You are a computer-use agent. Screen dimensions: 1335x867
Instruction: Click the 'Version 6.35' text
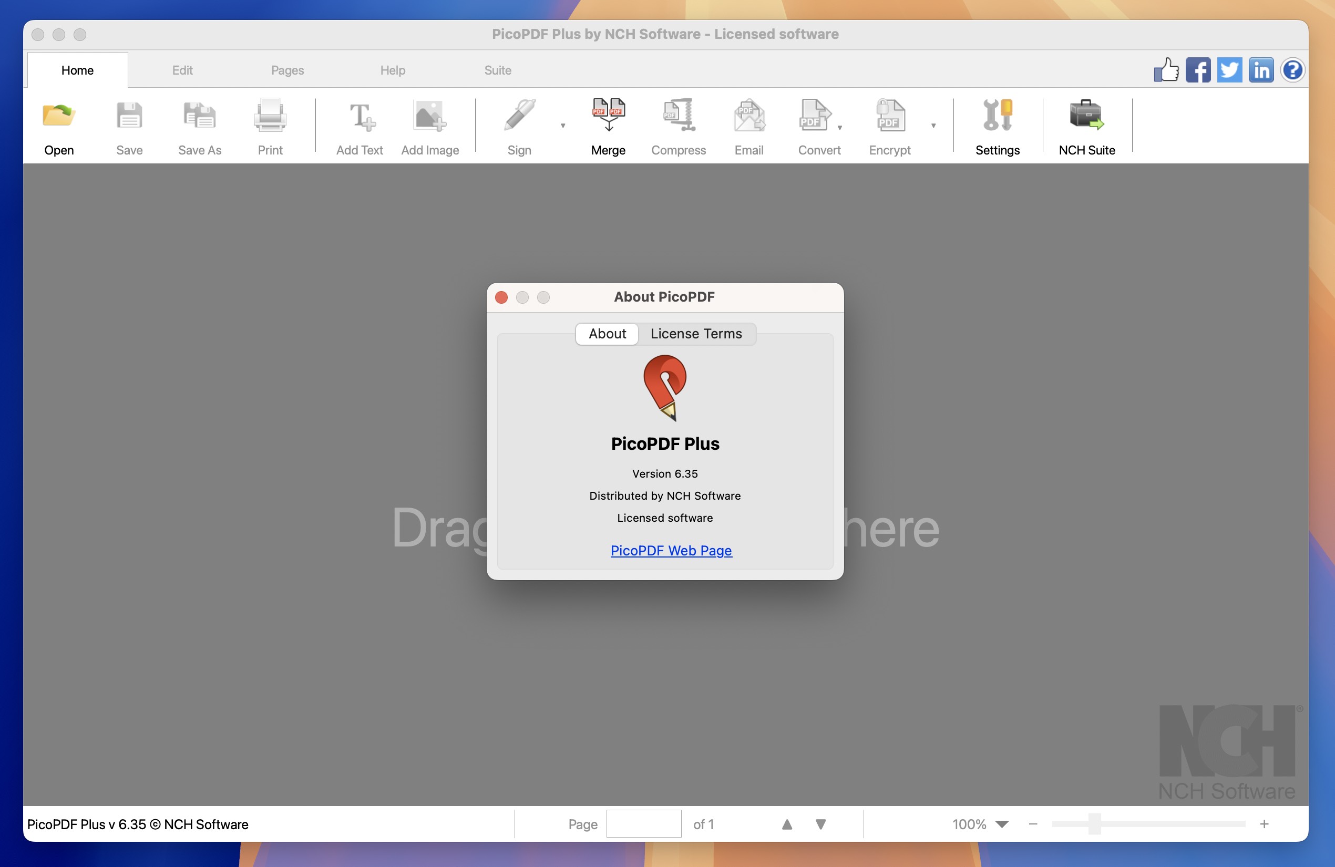[x=665, y=474]
